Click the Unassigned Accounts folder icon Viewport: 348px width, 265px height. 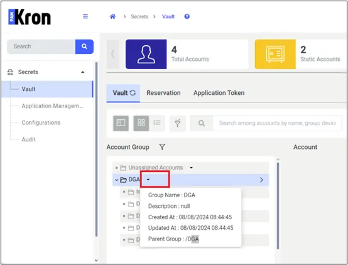pyautogui.click(x=123, y=168)
